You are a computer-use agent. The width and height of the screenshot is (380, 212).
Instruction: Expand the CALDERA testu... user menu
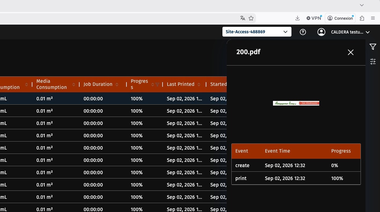click(350, 32)
